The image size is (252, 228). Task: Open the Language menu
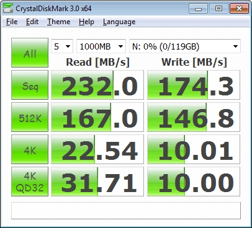tap(119, 22)
